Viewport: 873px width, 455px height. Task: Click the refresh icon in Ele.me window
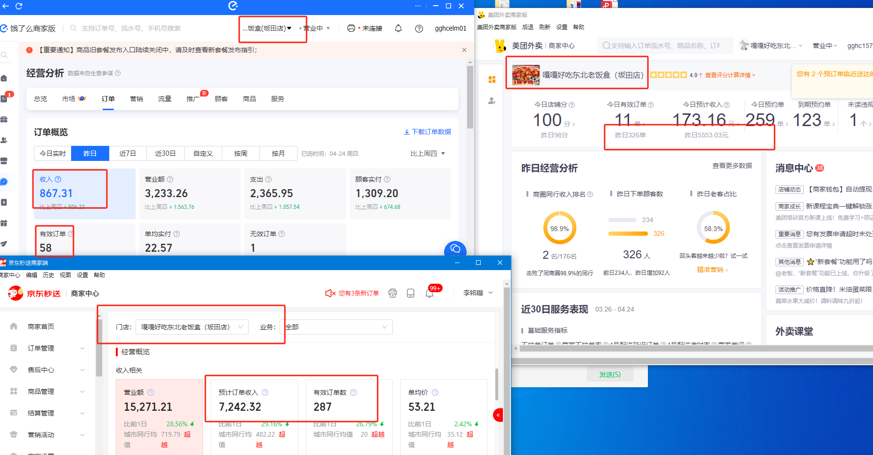pyautogui.click(x=19, y=6)
